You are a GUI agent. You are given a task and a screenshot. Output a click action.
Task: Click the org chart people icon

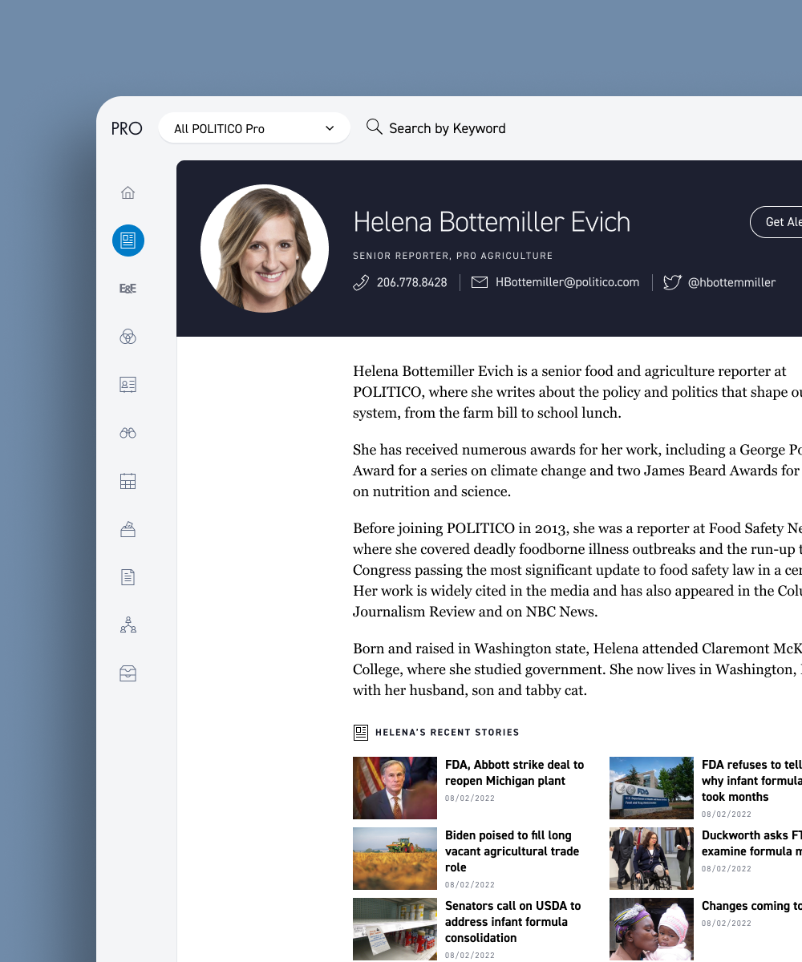pos(128,625)
